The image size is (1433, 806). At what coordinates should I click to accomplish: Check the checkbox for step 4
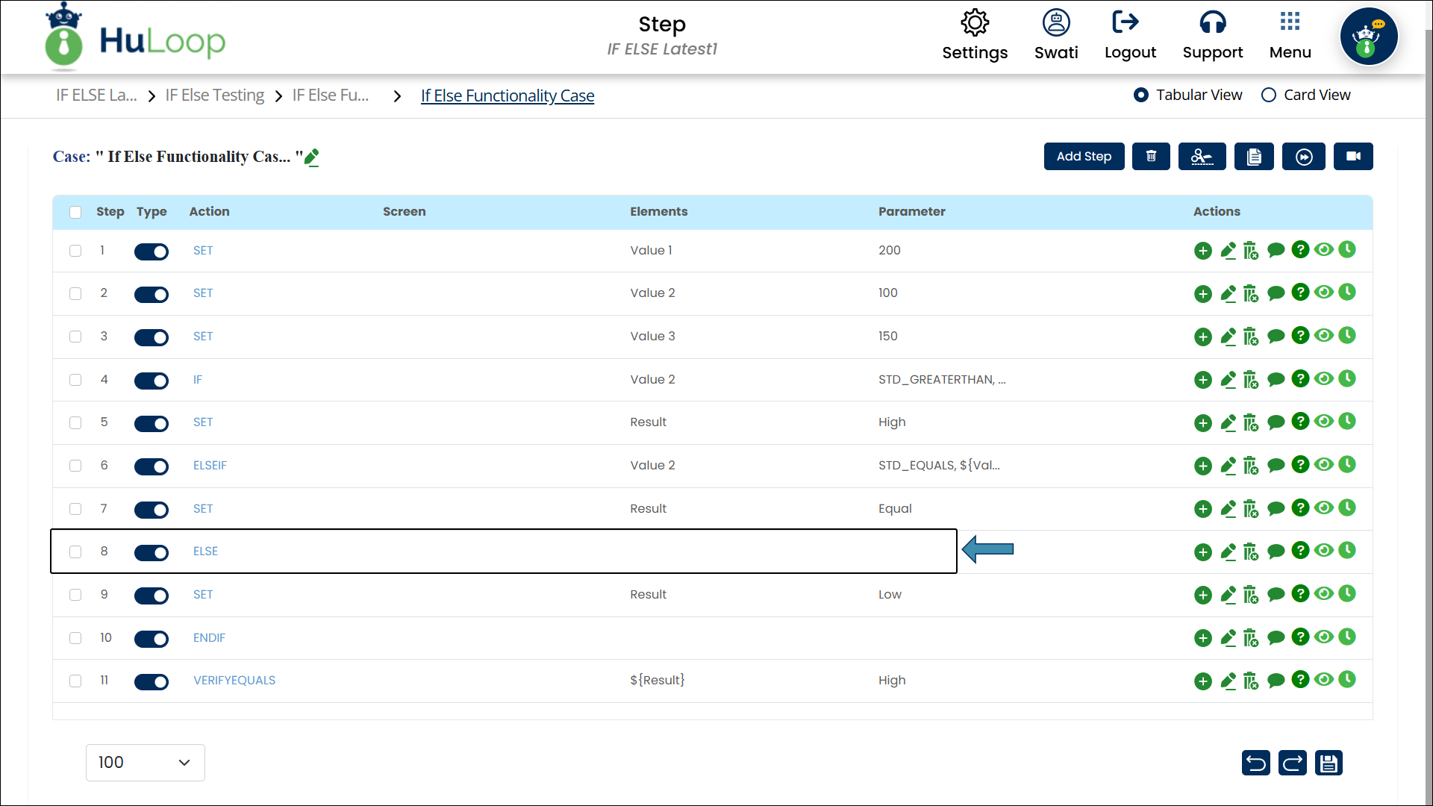pyautogui.click(x=75, y=380)
